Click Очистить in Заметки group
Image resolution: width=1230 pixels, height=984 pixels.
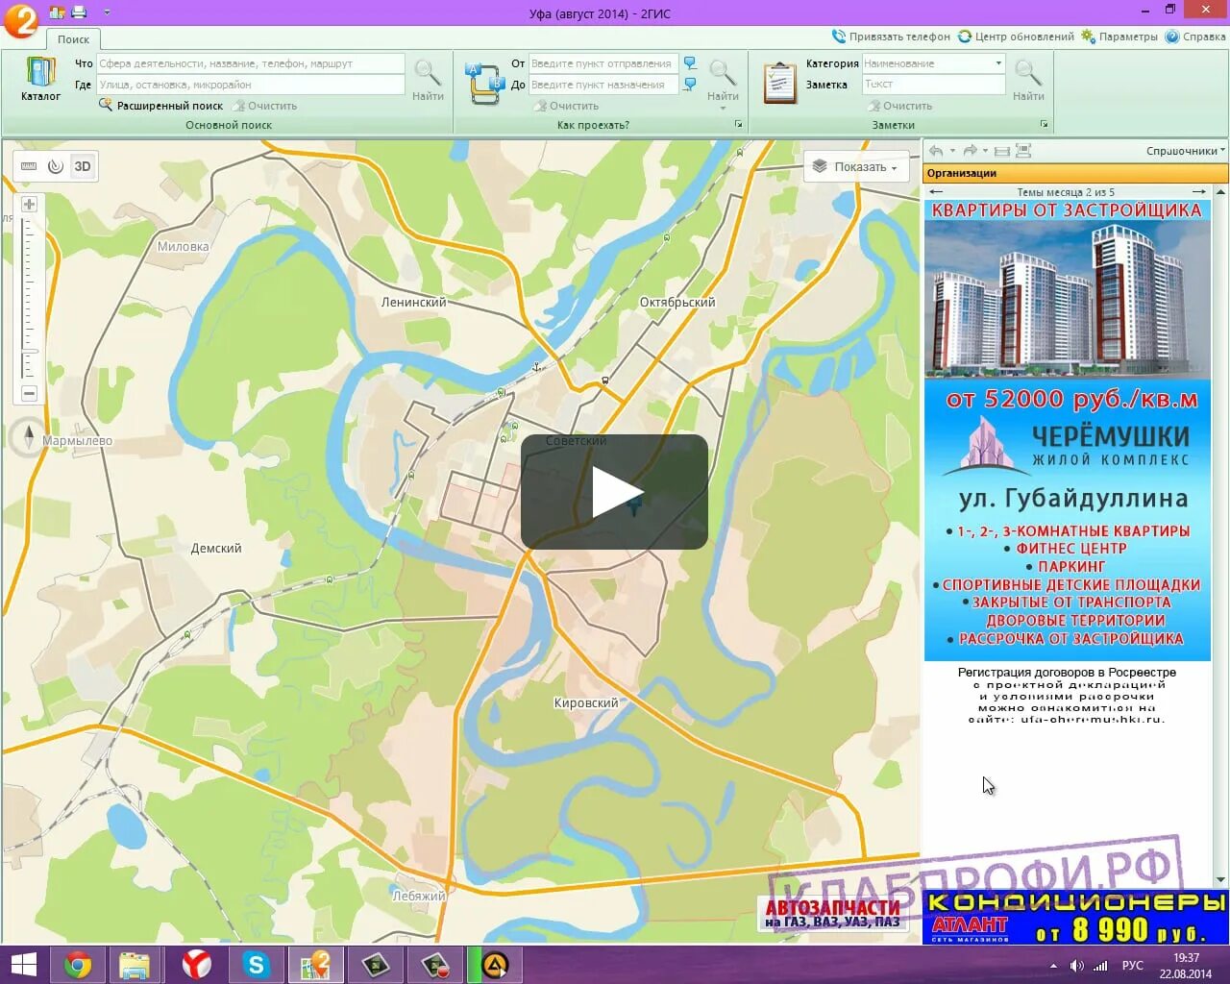click(x=900, y=106)
